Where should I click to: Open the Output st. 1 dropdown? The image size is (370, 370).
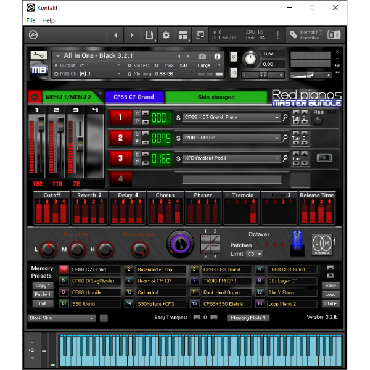(x=88, y=65)
